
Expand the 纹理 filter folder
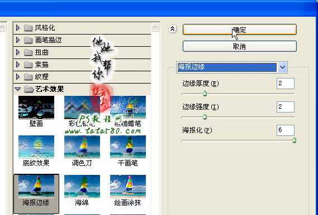click(x=18, y=77)
